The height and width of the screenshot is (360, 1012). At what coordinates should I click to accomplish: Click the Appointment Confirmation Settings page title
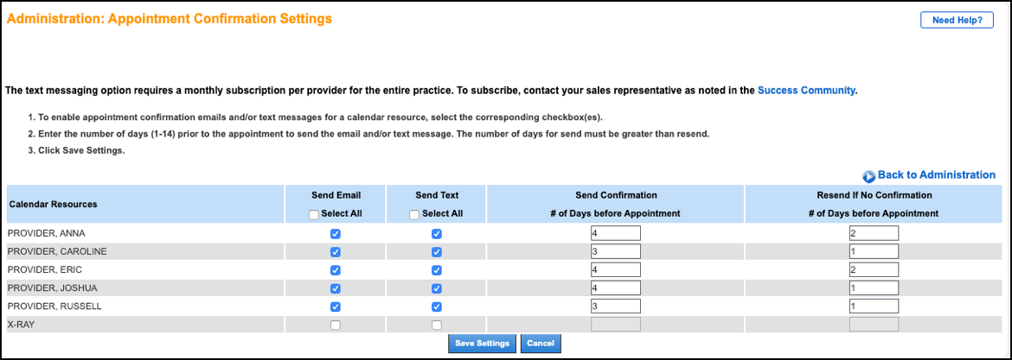[169, 19]
